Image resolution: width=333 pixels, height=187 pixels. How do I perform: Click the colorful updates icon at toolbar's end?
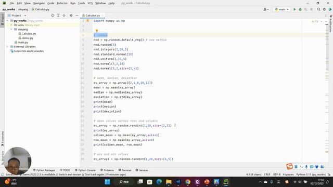click(330, 9)
